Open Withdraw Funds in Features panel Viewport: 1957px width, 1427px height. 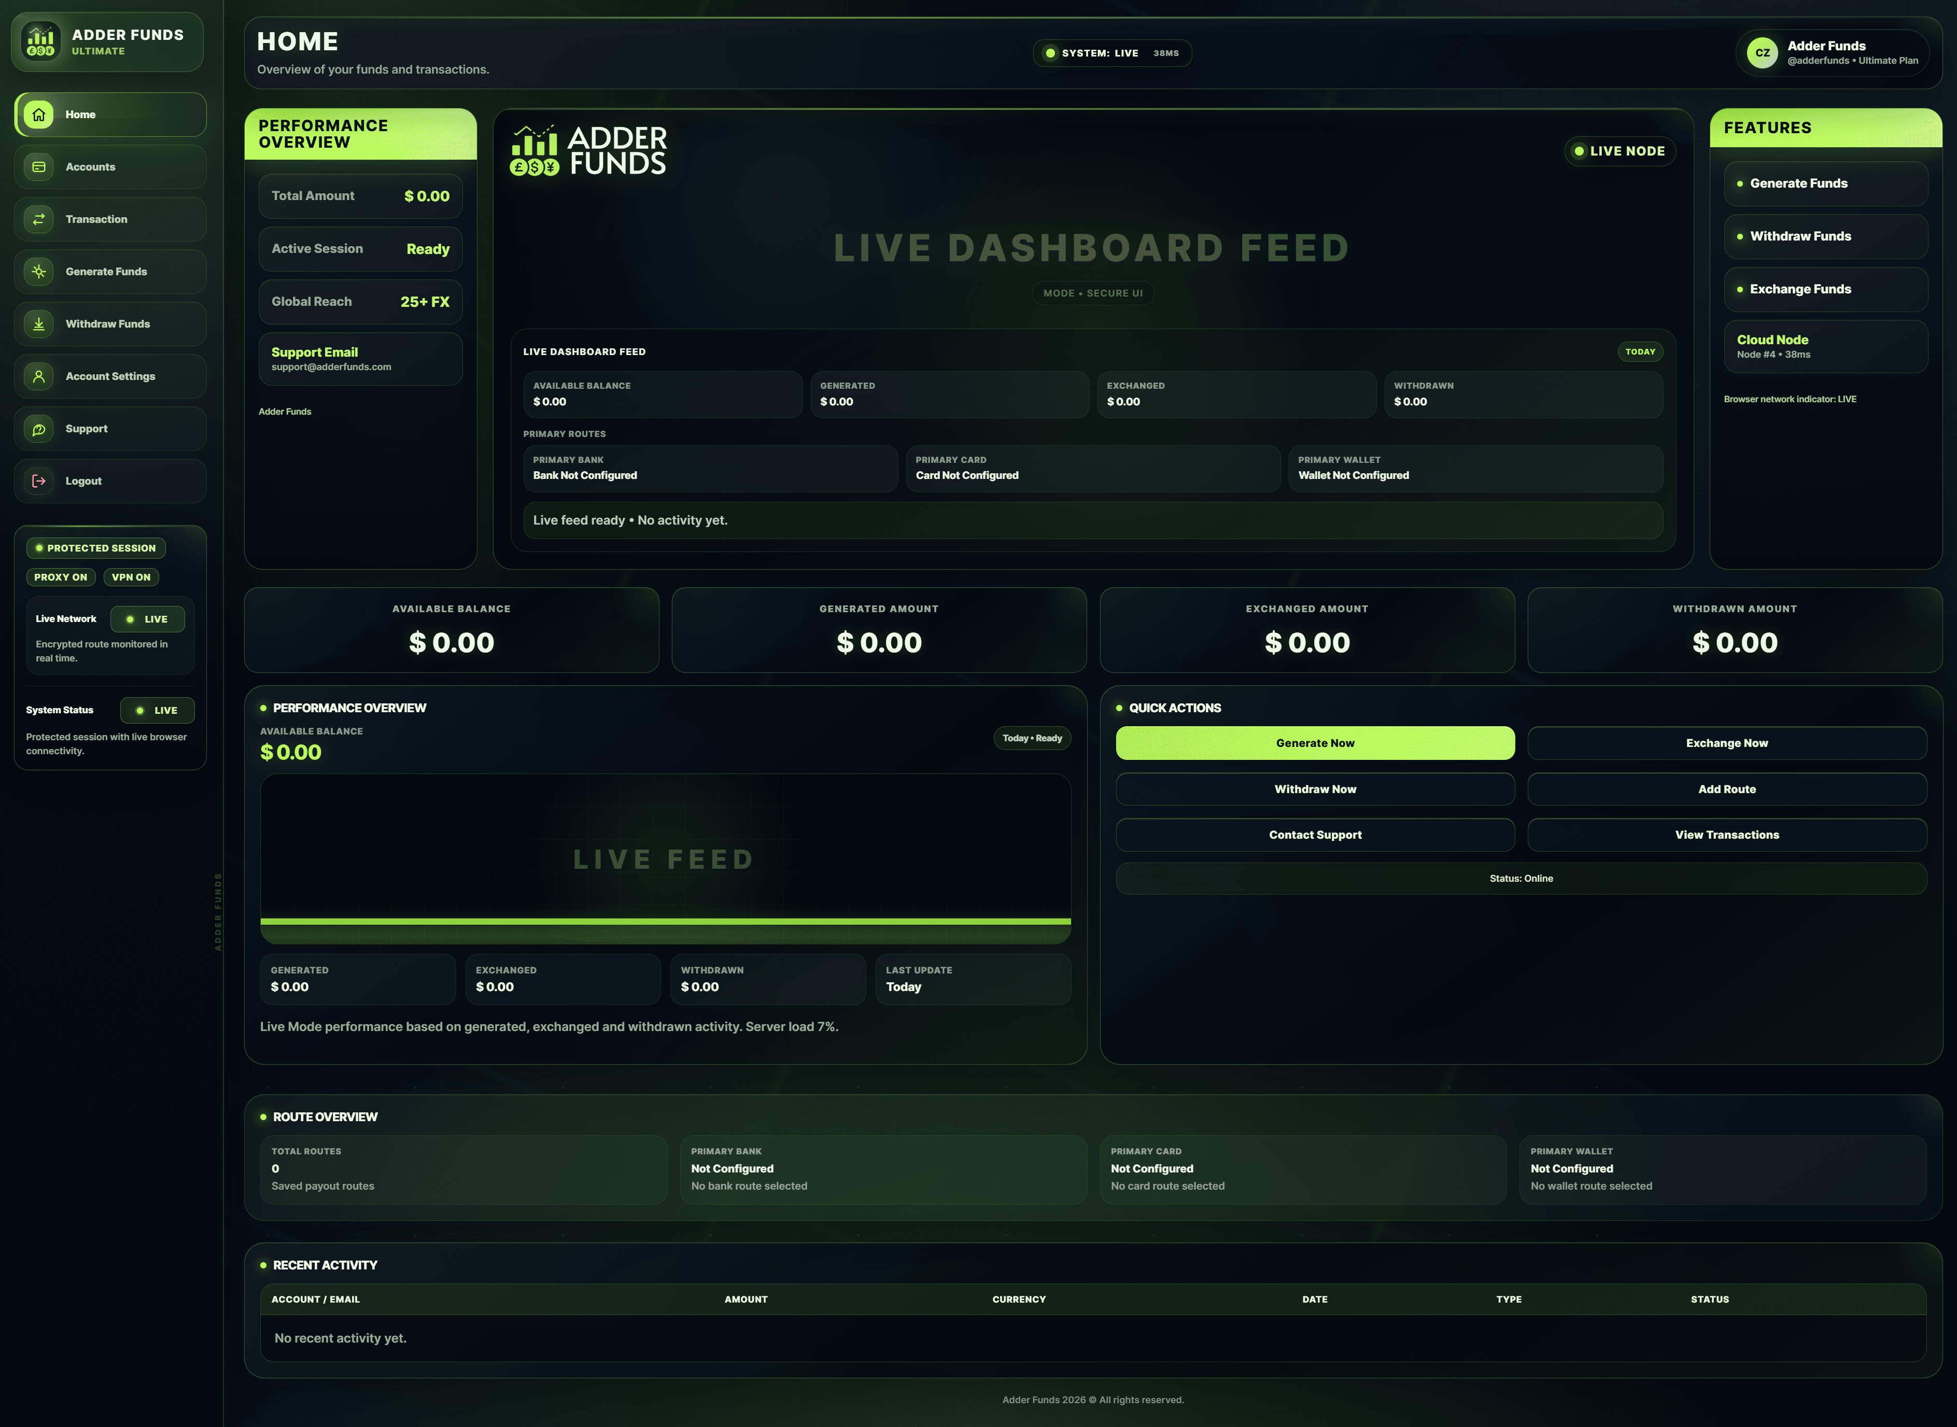[x=1826, y=236]
